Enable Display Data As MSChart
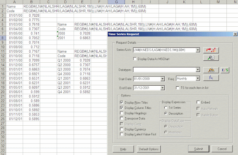238x155 pixels. 135,59
